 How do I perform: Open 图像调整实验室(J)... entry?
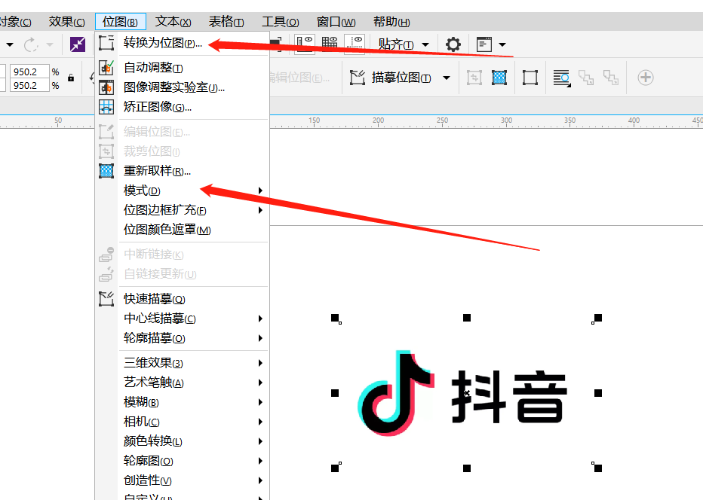(x=183, y=87)
